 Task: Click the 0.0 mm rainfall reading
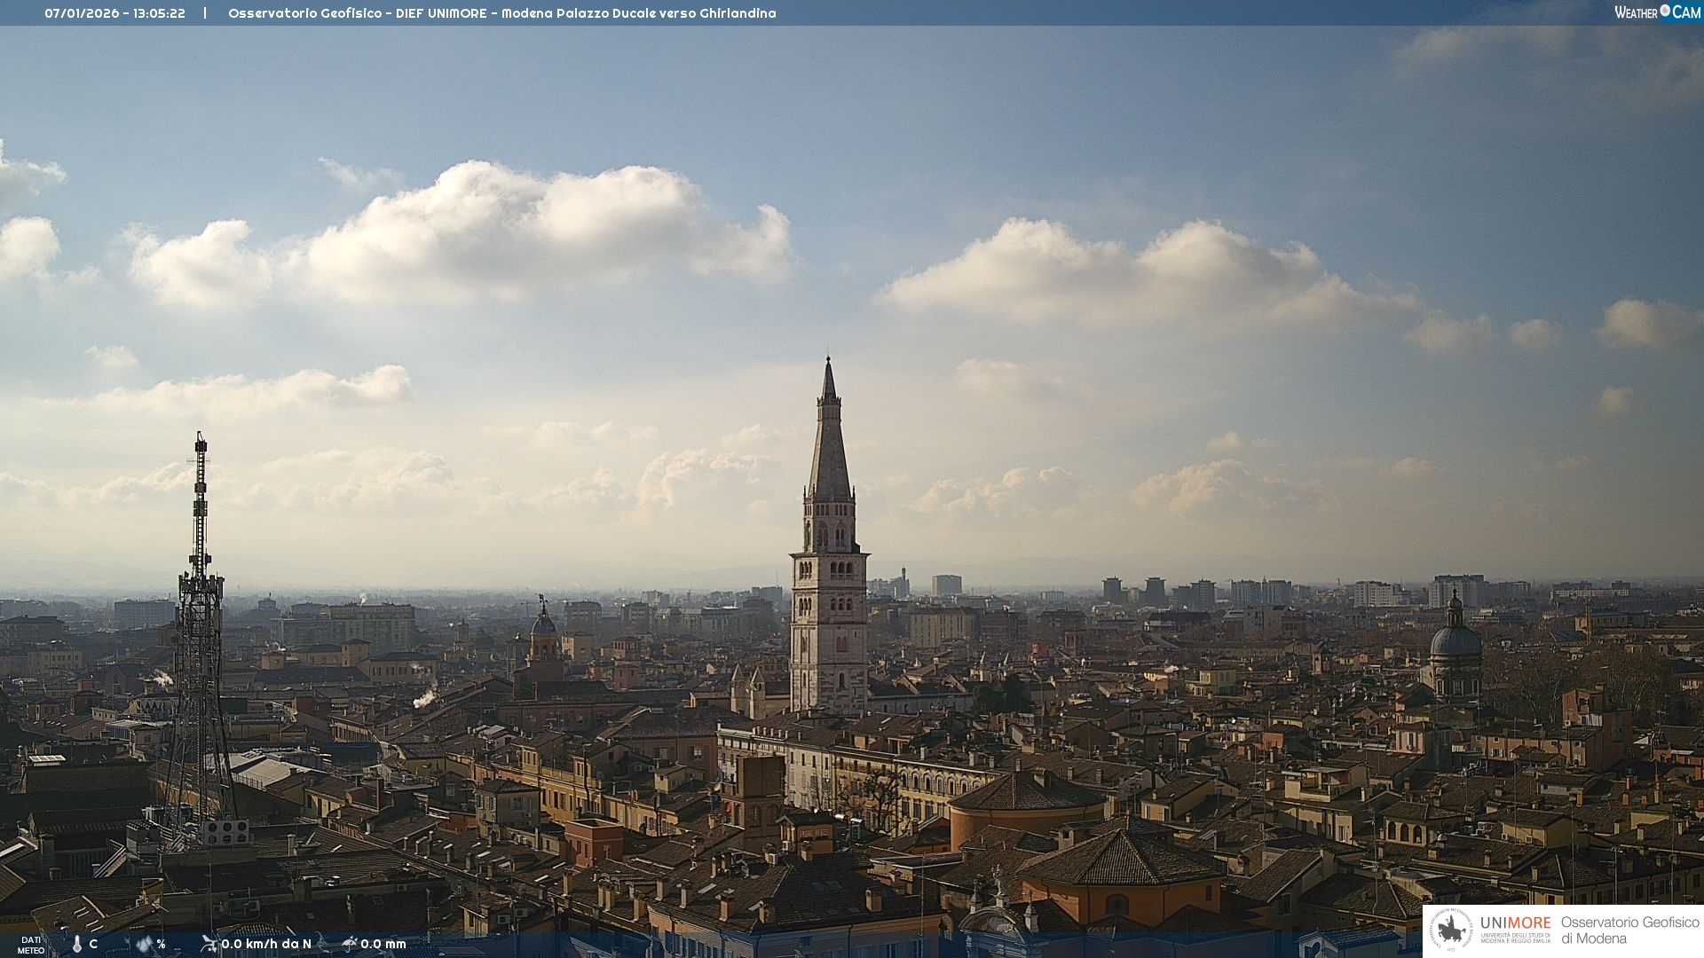coord(383,944)
